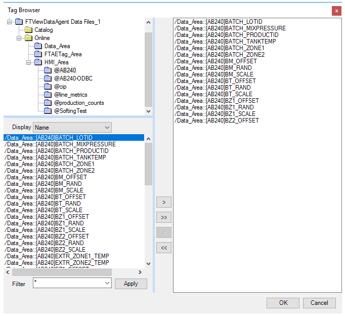The height and width of the screenshot is (316, 345).
Task: Select EXTR_ZONE1_TEMP in the left tag list
Action: click(x=74, y=256)
